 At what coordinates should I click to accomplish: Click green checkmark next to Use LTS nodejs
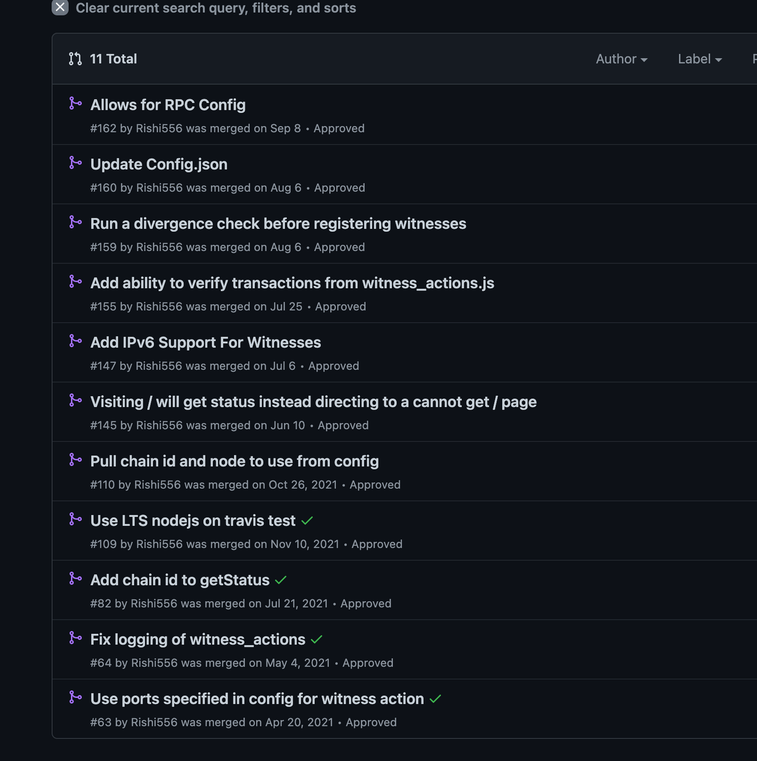307,521
